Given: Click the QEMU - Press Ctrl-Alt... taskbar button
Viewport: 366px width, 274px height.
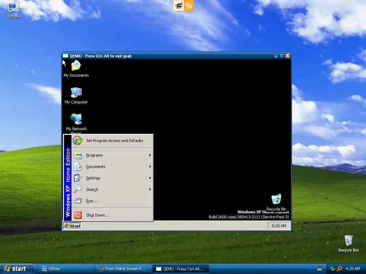Looking at the screenshot, I should [180, 269].
